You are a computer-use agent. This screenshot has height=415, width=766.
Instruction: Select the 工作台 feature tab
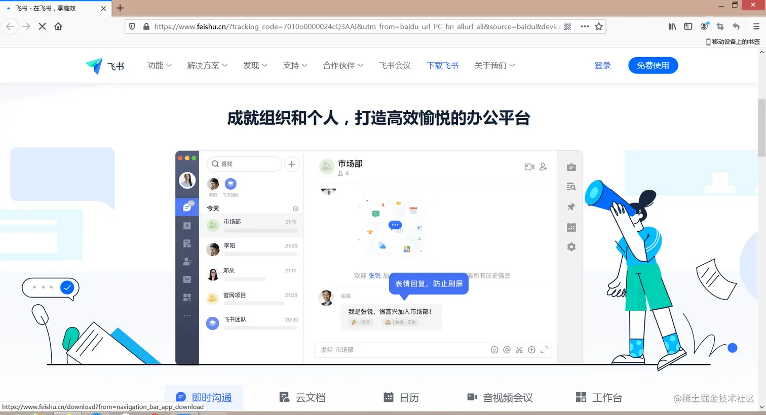599,398
